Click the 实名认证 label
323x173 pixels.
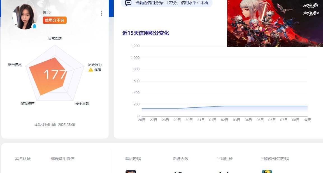23,159
